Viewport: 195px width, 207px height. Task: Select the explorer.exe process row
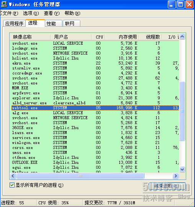point(95,98)
